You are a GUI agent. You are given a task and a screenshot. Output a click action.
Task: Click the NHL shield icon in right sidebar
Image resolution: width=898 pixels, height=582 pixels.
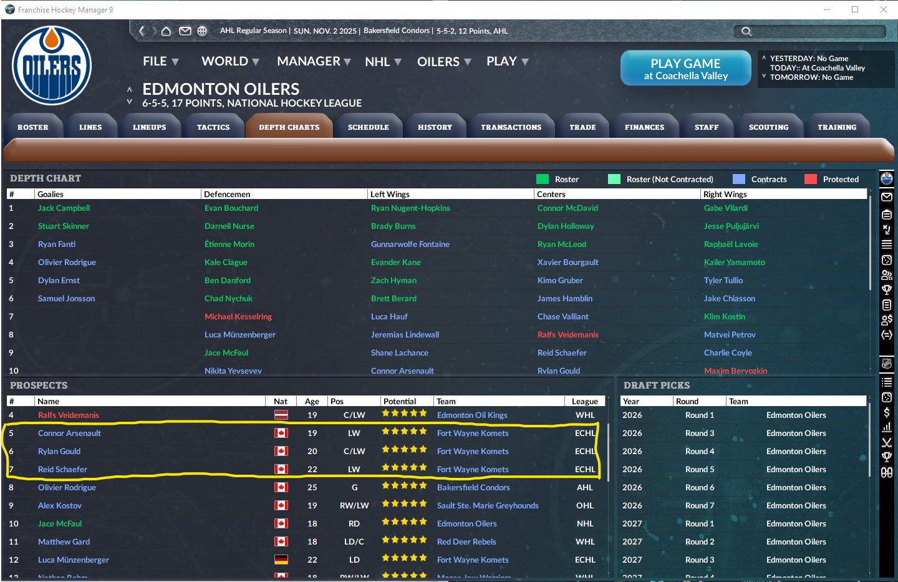click(886, 364)
